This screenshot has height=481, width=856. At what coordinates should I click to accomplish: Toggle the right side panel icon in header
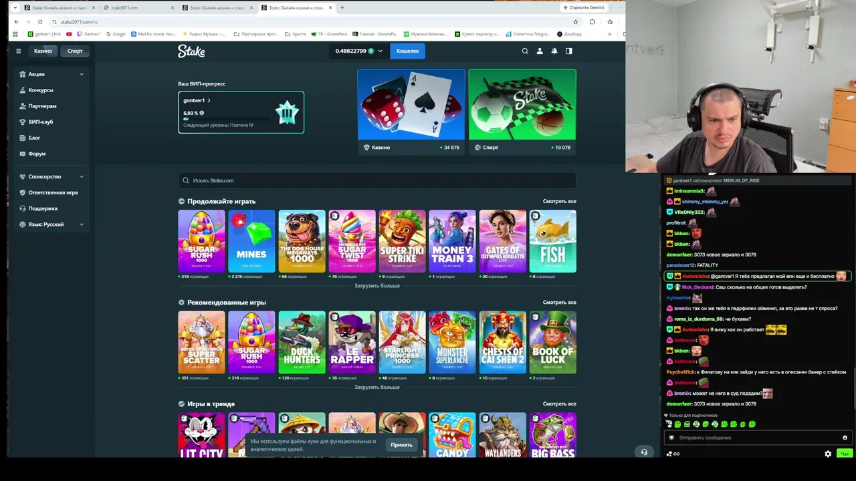point(569,51)
